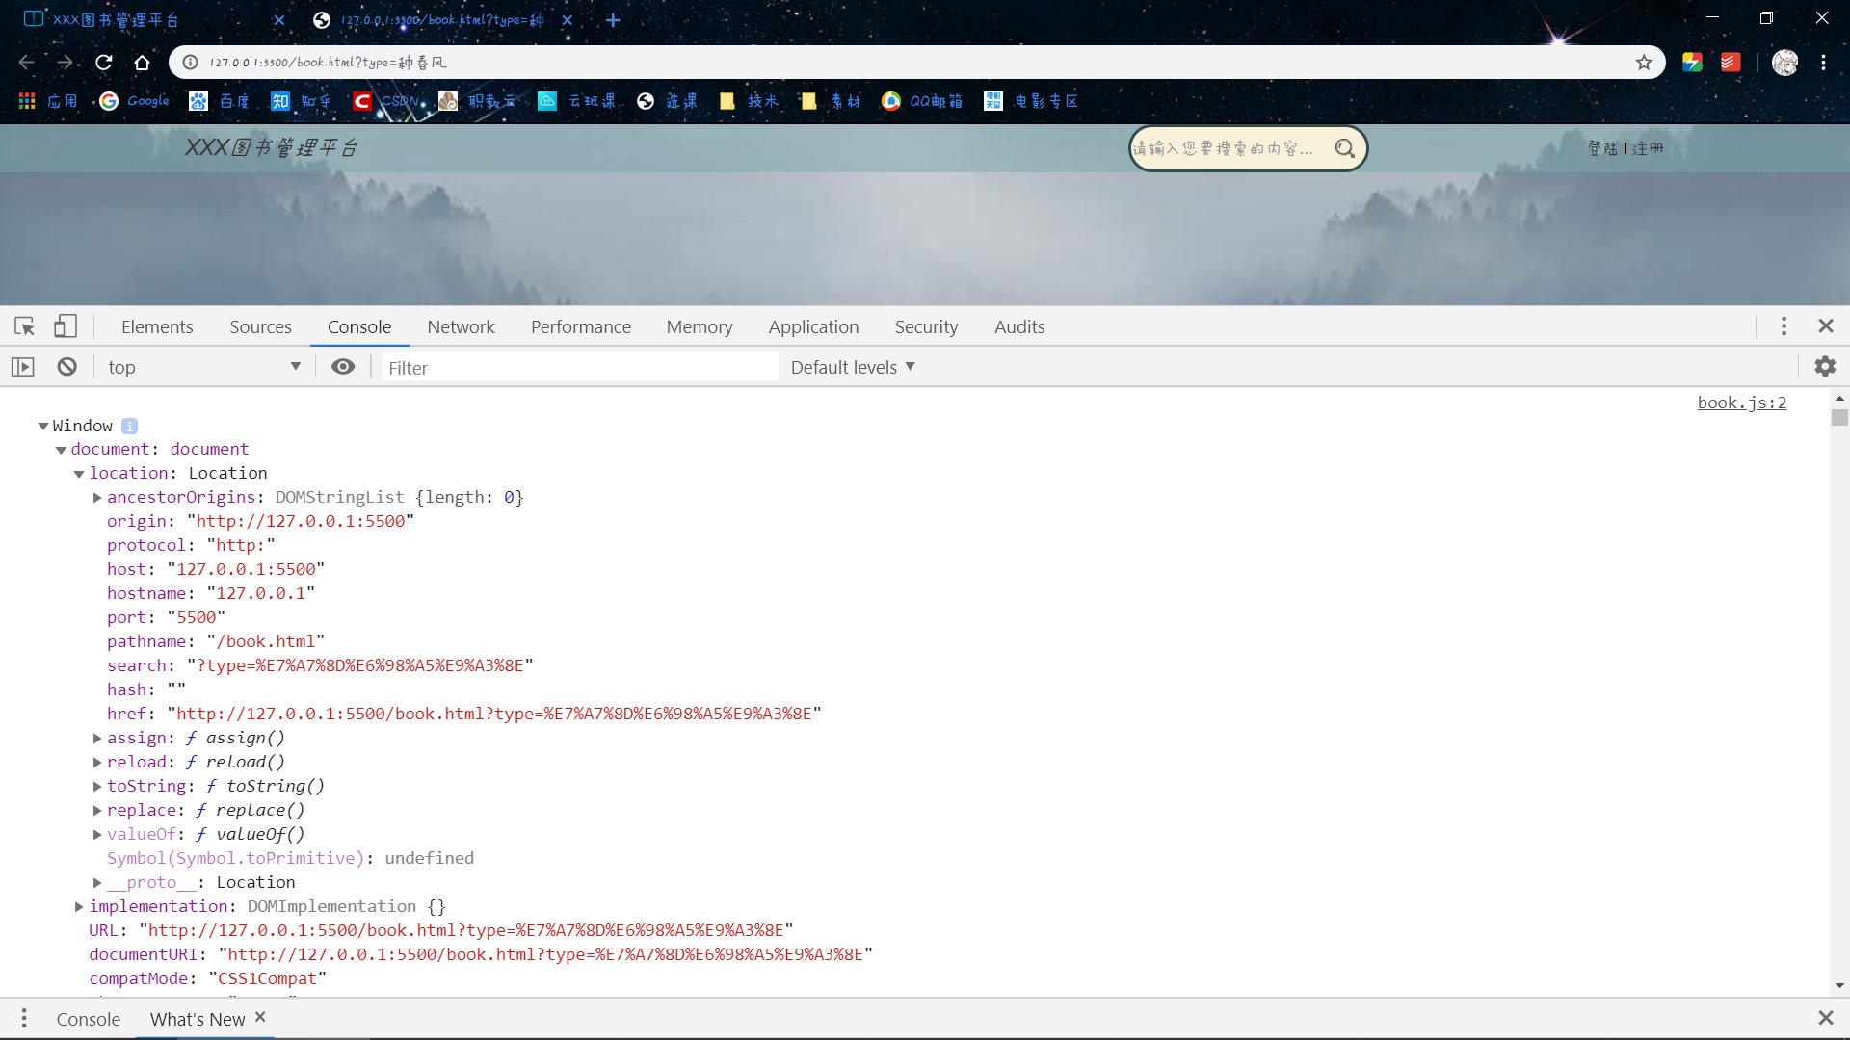Open the book.js:2 source link
This screenshot has width=1850, height=1040.
click(x=1741, y=403)
